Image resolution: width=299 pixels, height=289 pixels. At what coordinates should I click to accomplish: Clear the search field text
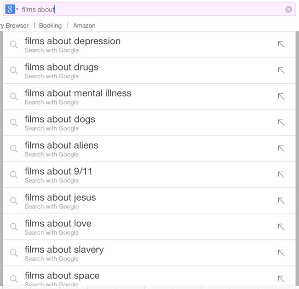pyautogui.click(x=288, y=9)
